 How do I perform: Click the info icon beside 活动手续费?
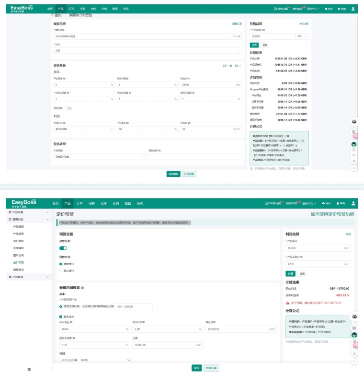[x=130, y=93]
